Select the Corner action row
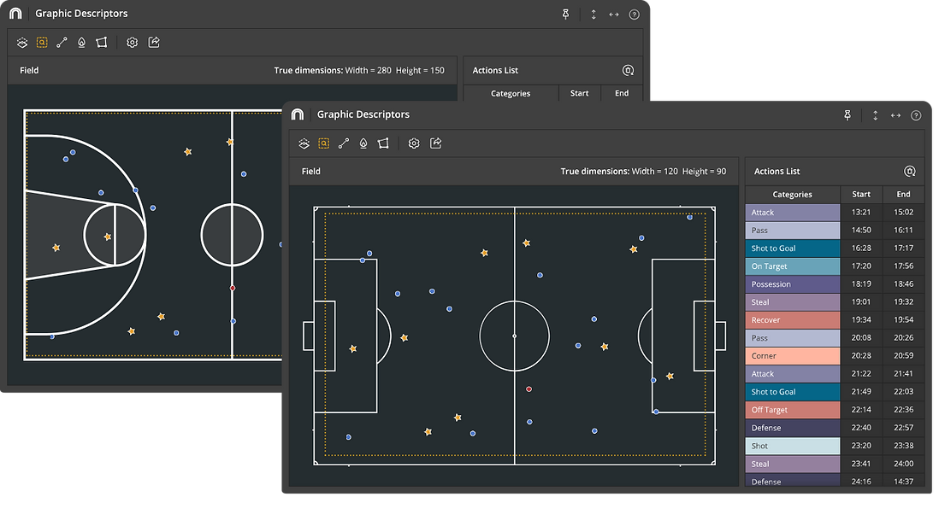Image resolution: width=939 pixels, height=526 pixels. pos(793,356)
